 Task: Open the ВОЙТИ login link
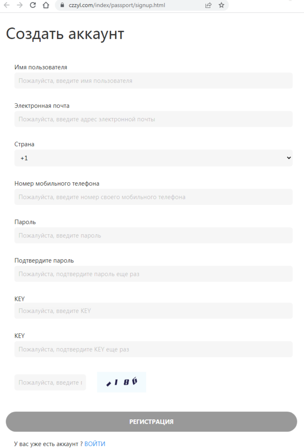coord(95,444)
